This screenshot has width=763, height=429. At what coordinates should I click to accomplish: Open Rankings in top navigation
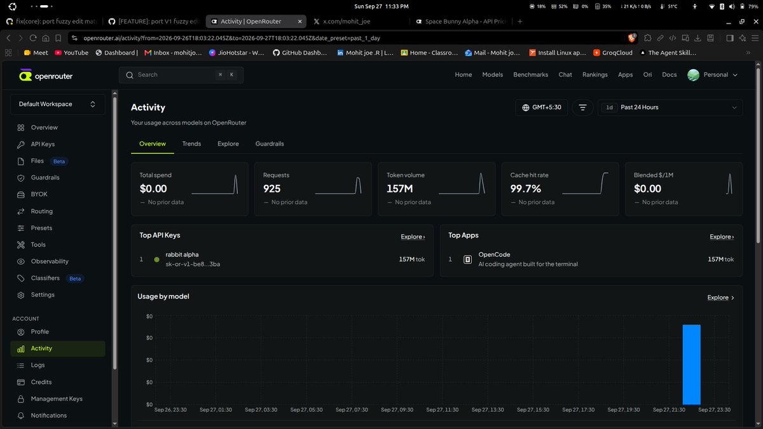[595, 74]
